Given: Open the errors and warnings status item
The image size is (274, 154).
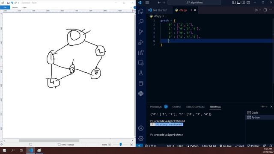Looking at the screenshot, I should (150, 146).
